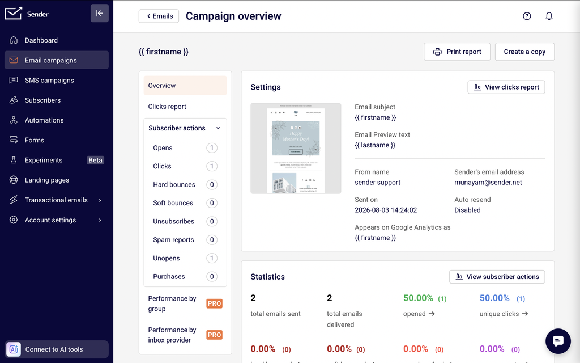The width and height of the screenshot is (580, 363).
Task: Click the SMS campaigns chat icon
Action: [x=14, y=80]
